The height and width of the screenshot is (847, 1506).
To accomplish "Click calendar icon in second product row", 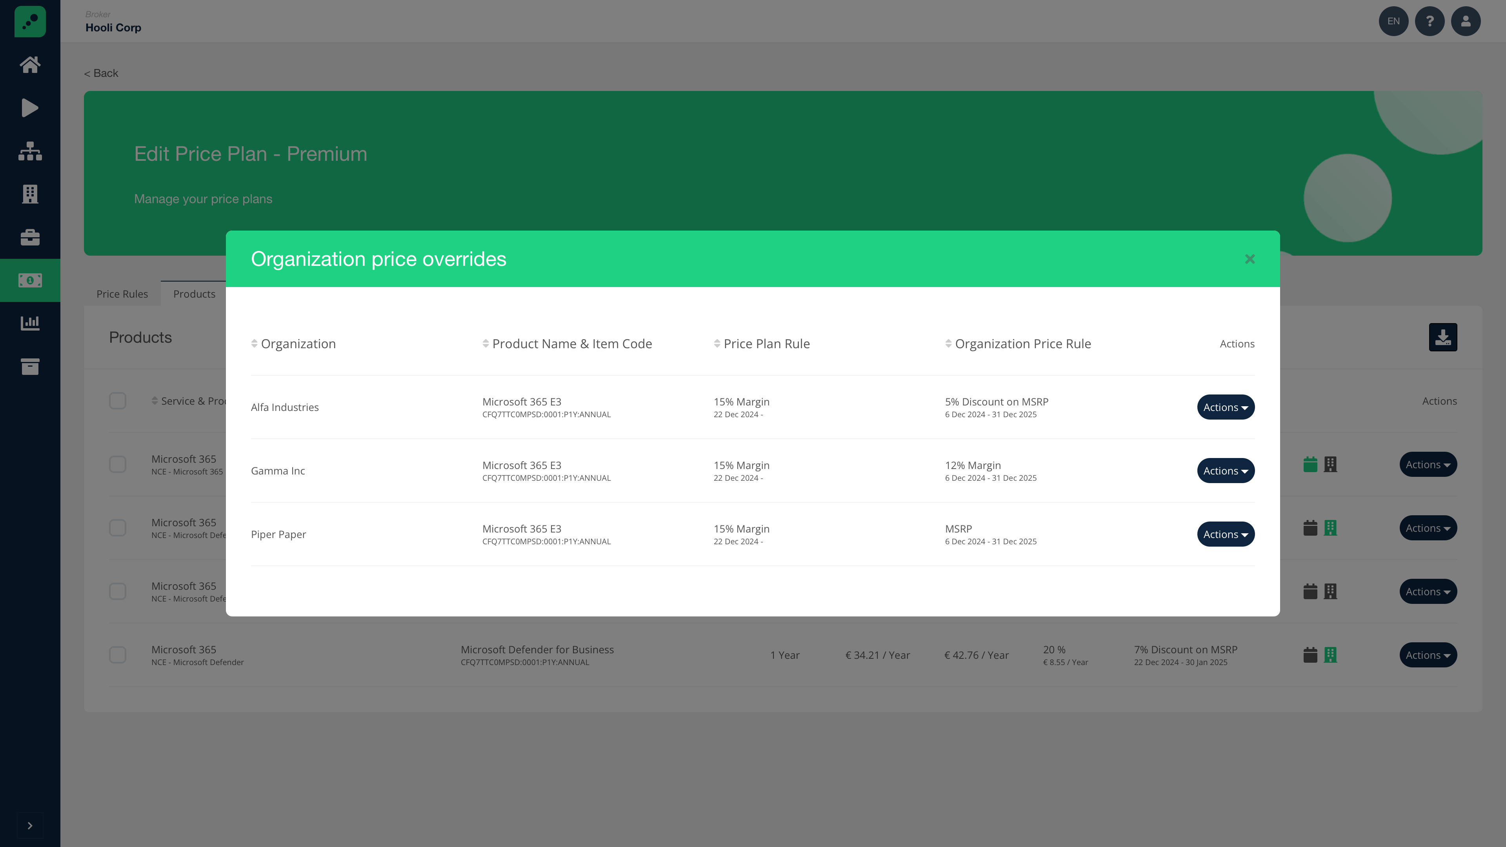I will point(1310,528).
